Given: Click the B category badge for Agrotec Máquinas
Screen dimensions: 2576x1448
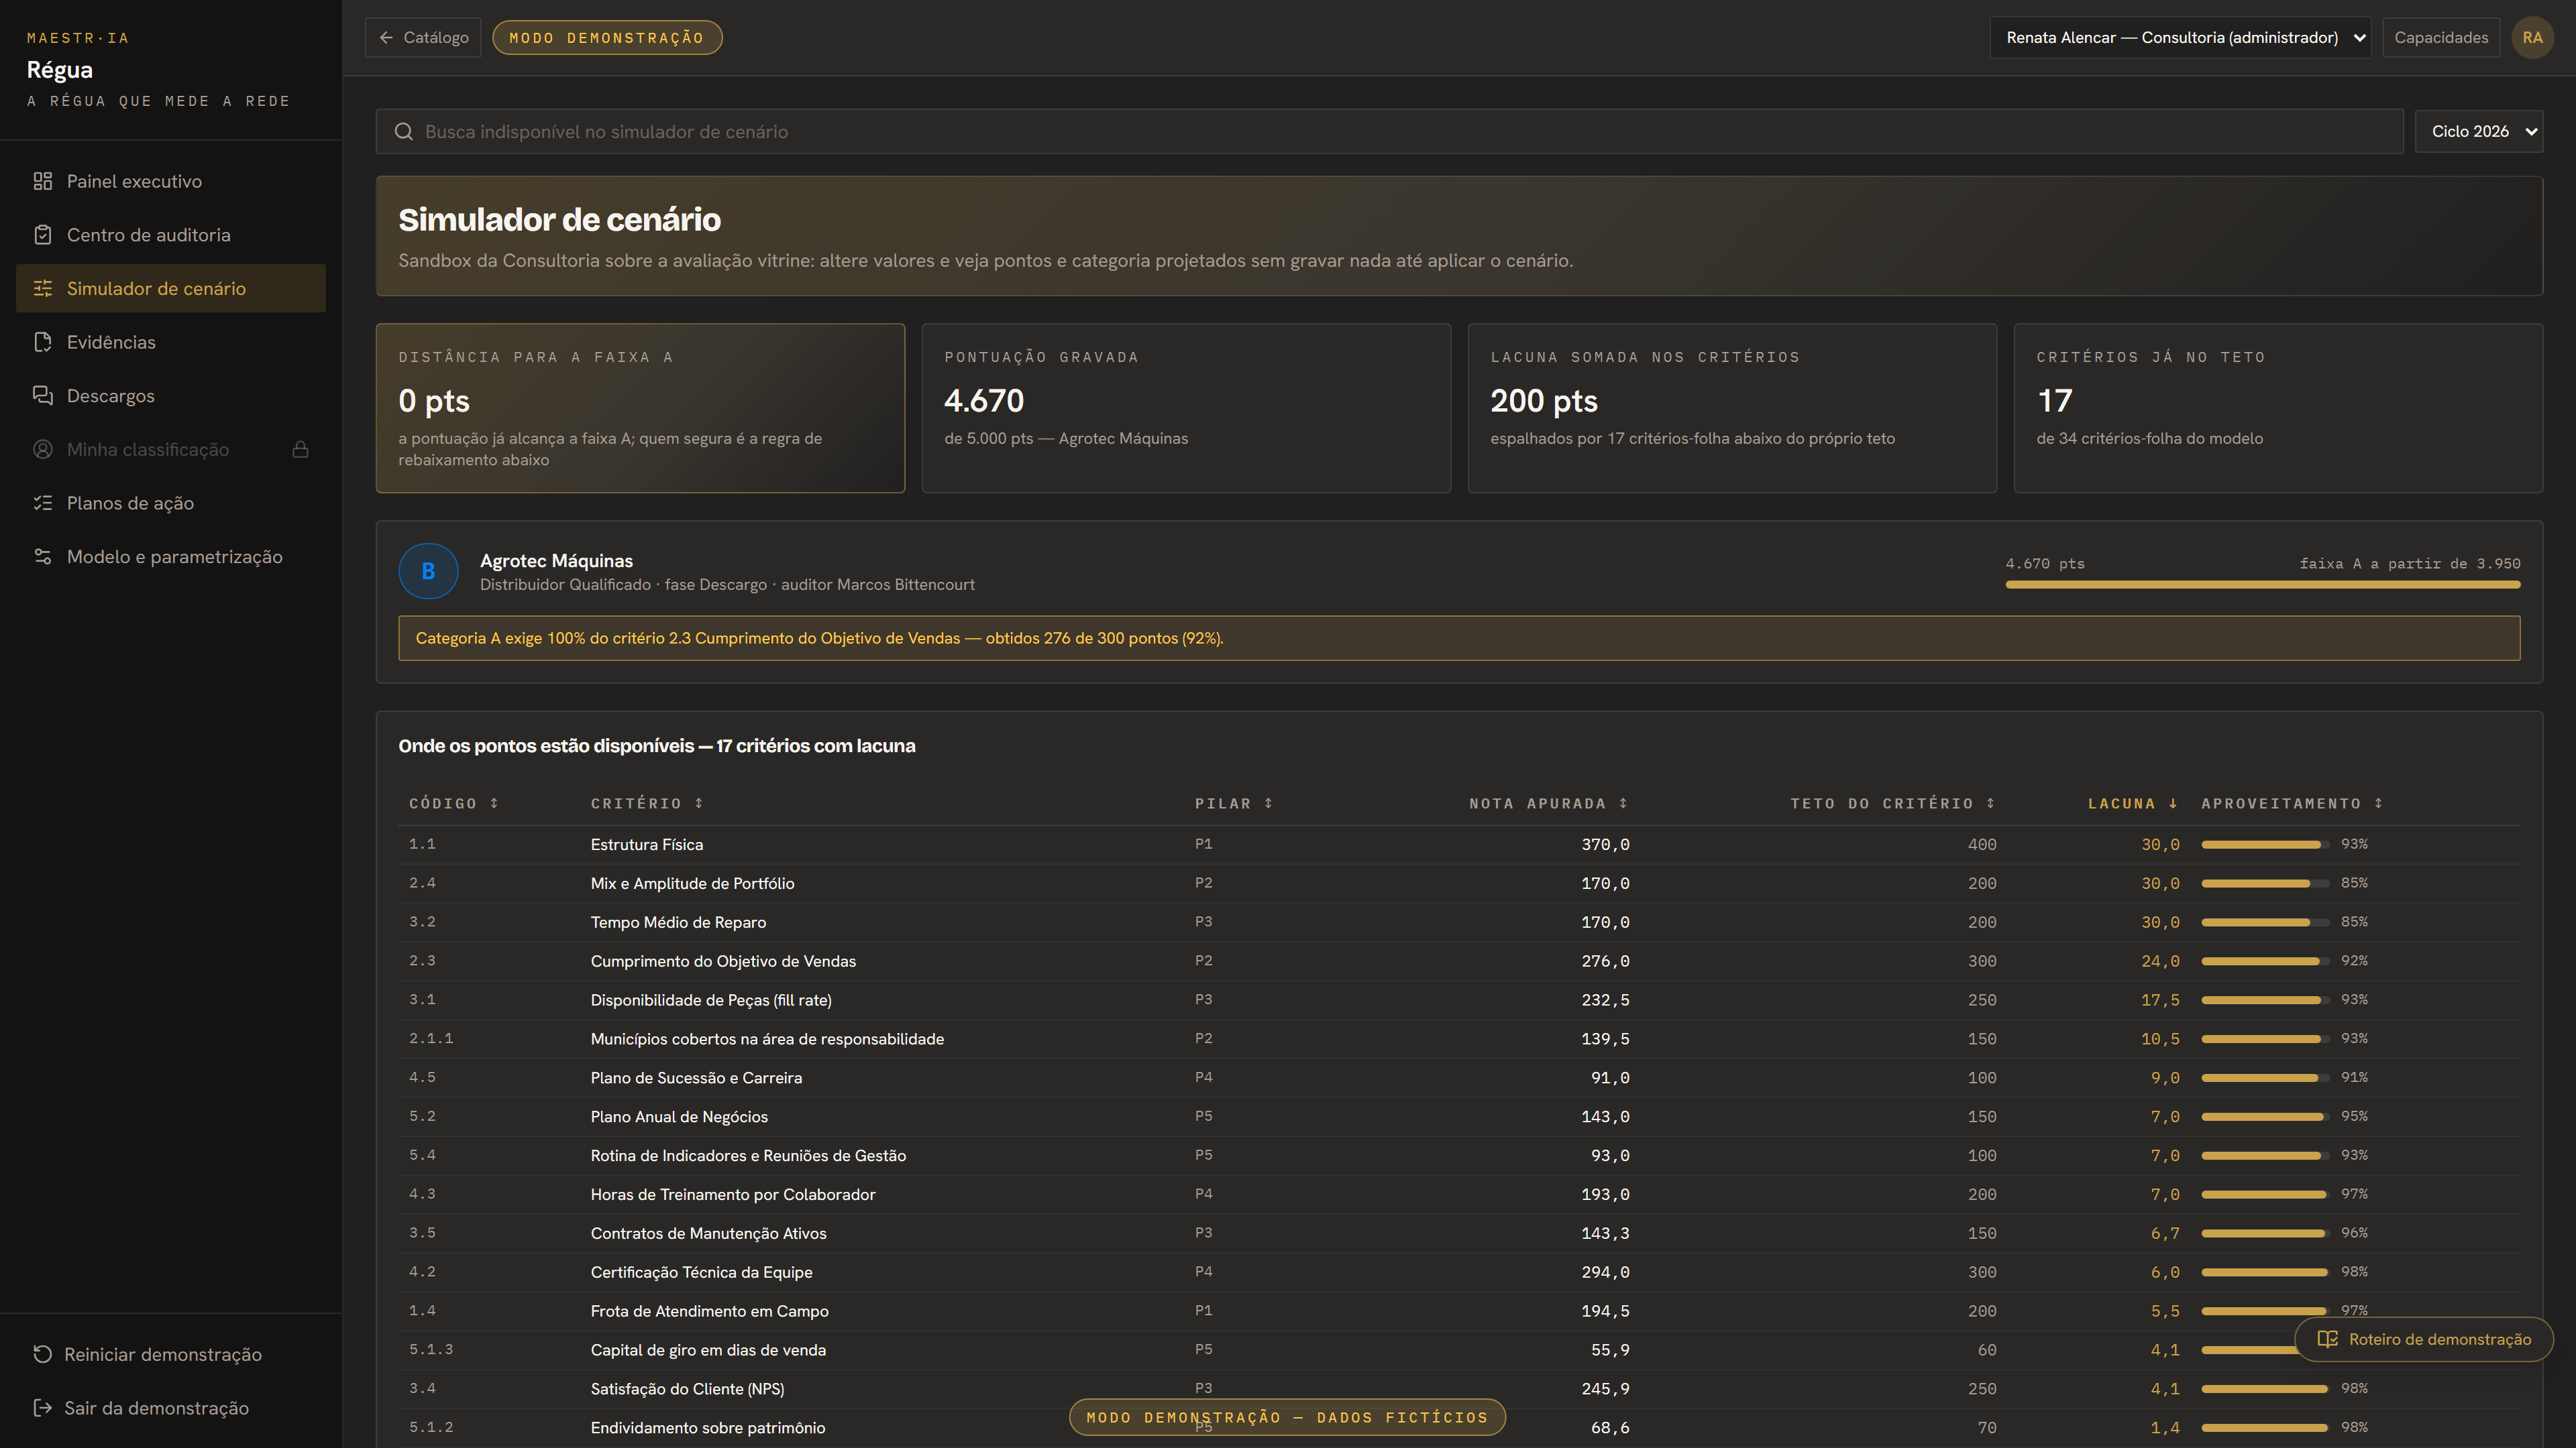Looking at the screenshot, I should click(x=428, y=572).
